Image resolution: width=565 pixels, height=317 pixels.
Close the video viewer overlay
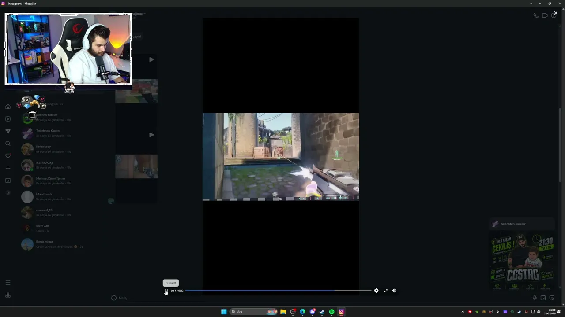point(555,13)
